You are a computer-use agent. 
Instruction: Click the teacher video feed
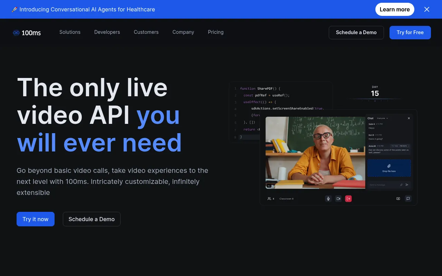[315, 152]
